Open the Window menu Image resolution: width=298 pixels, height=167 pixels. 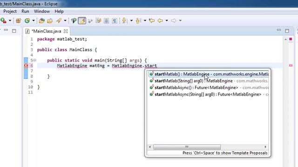[x=42, y=11]
